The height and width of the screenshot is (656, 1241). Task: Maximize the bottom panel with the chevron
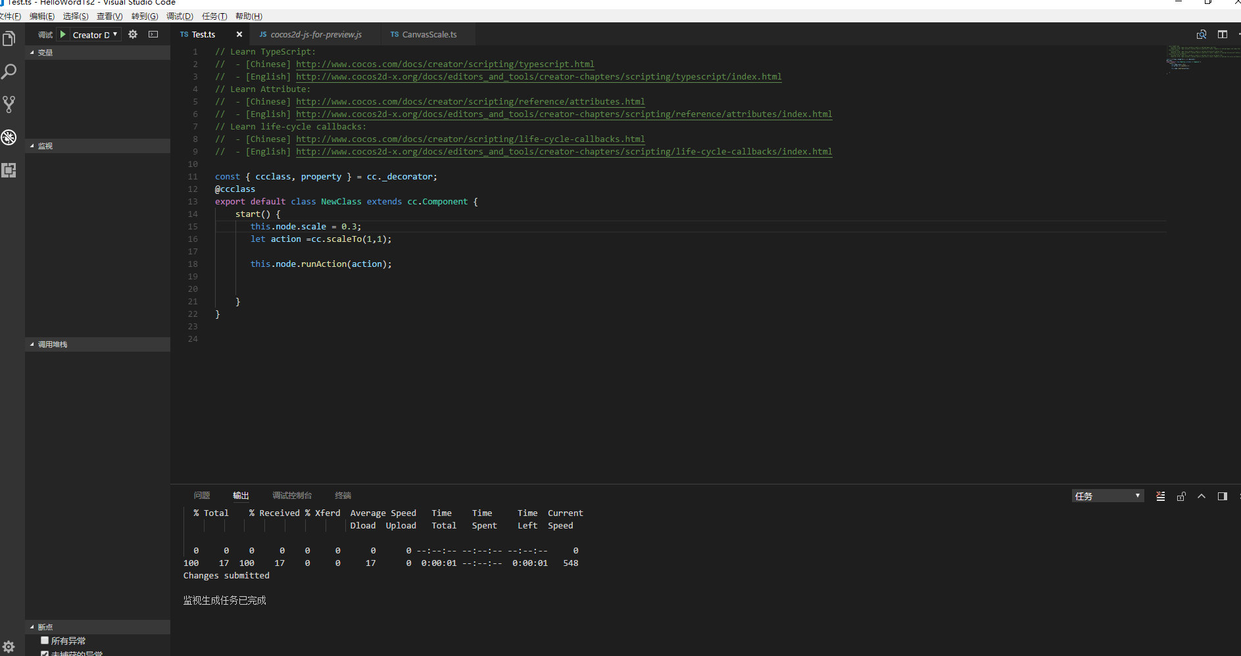pos(1202,496)
